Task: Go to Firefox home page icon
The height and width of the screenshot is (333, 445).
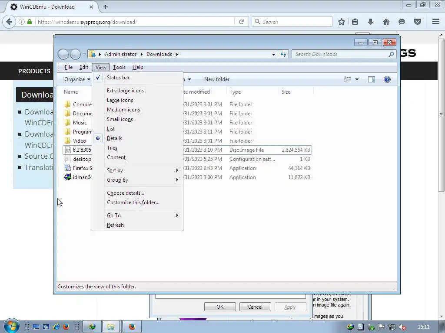Action: point(386,22)
